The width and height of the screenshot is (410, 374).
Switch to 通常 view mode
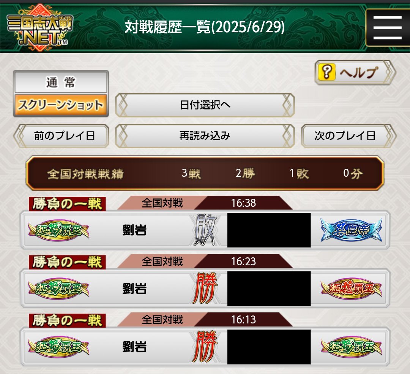pyautogui.click(x=61, y=82)
